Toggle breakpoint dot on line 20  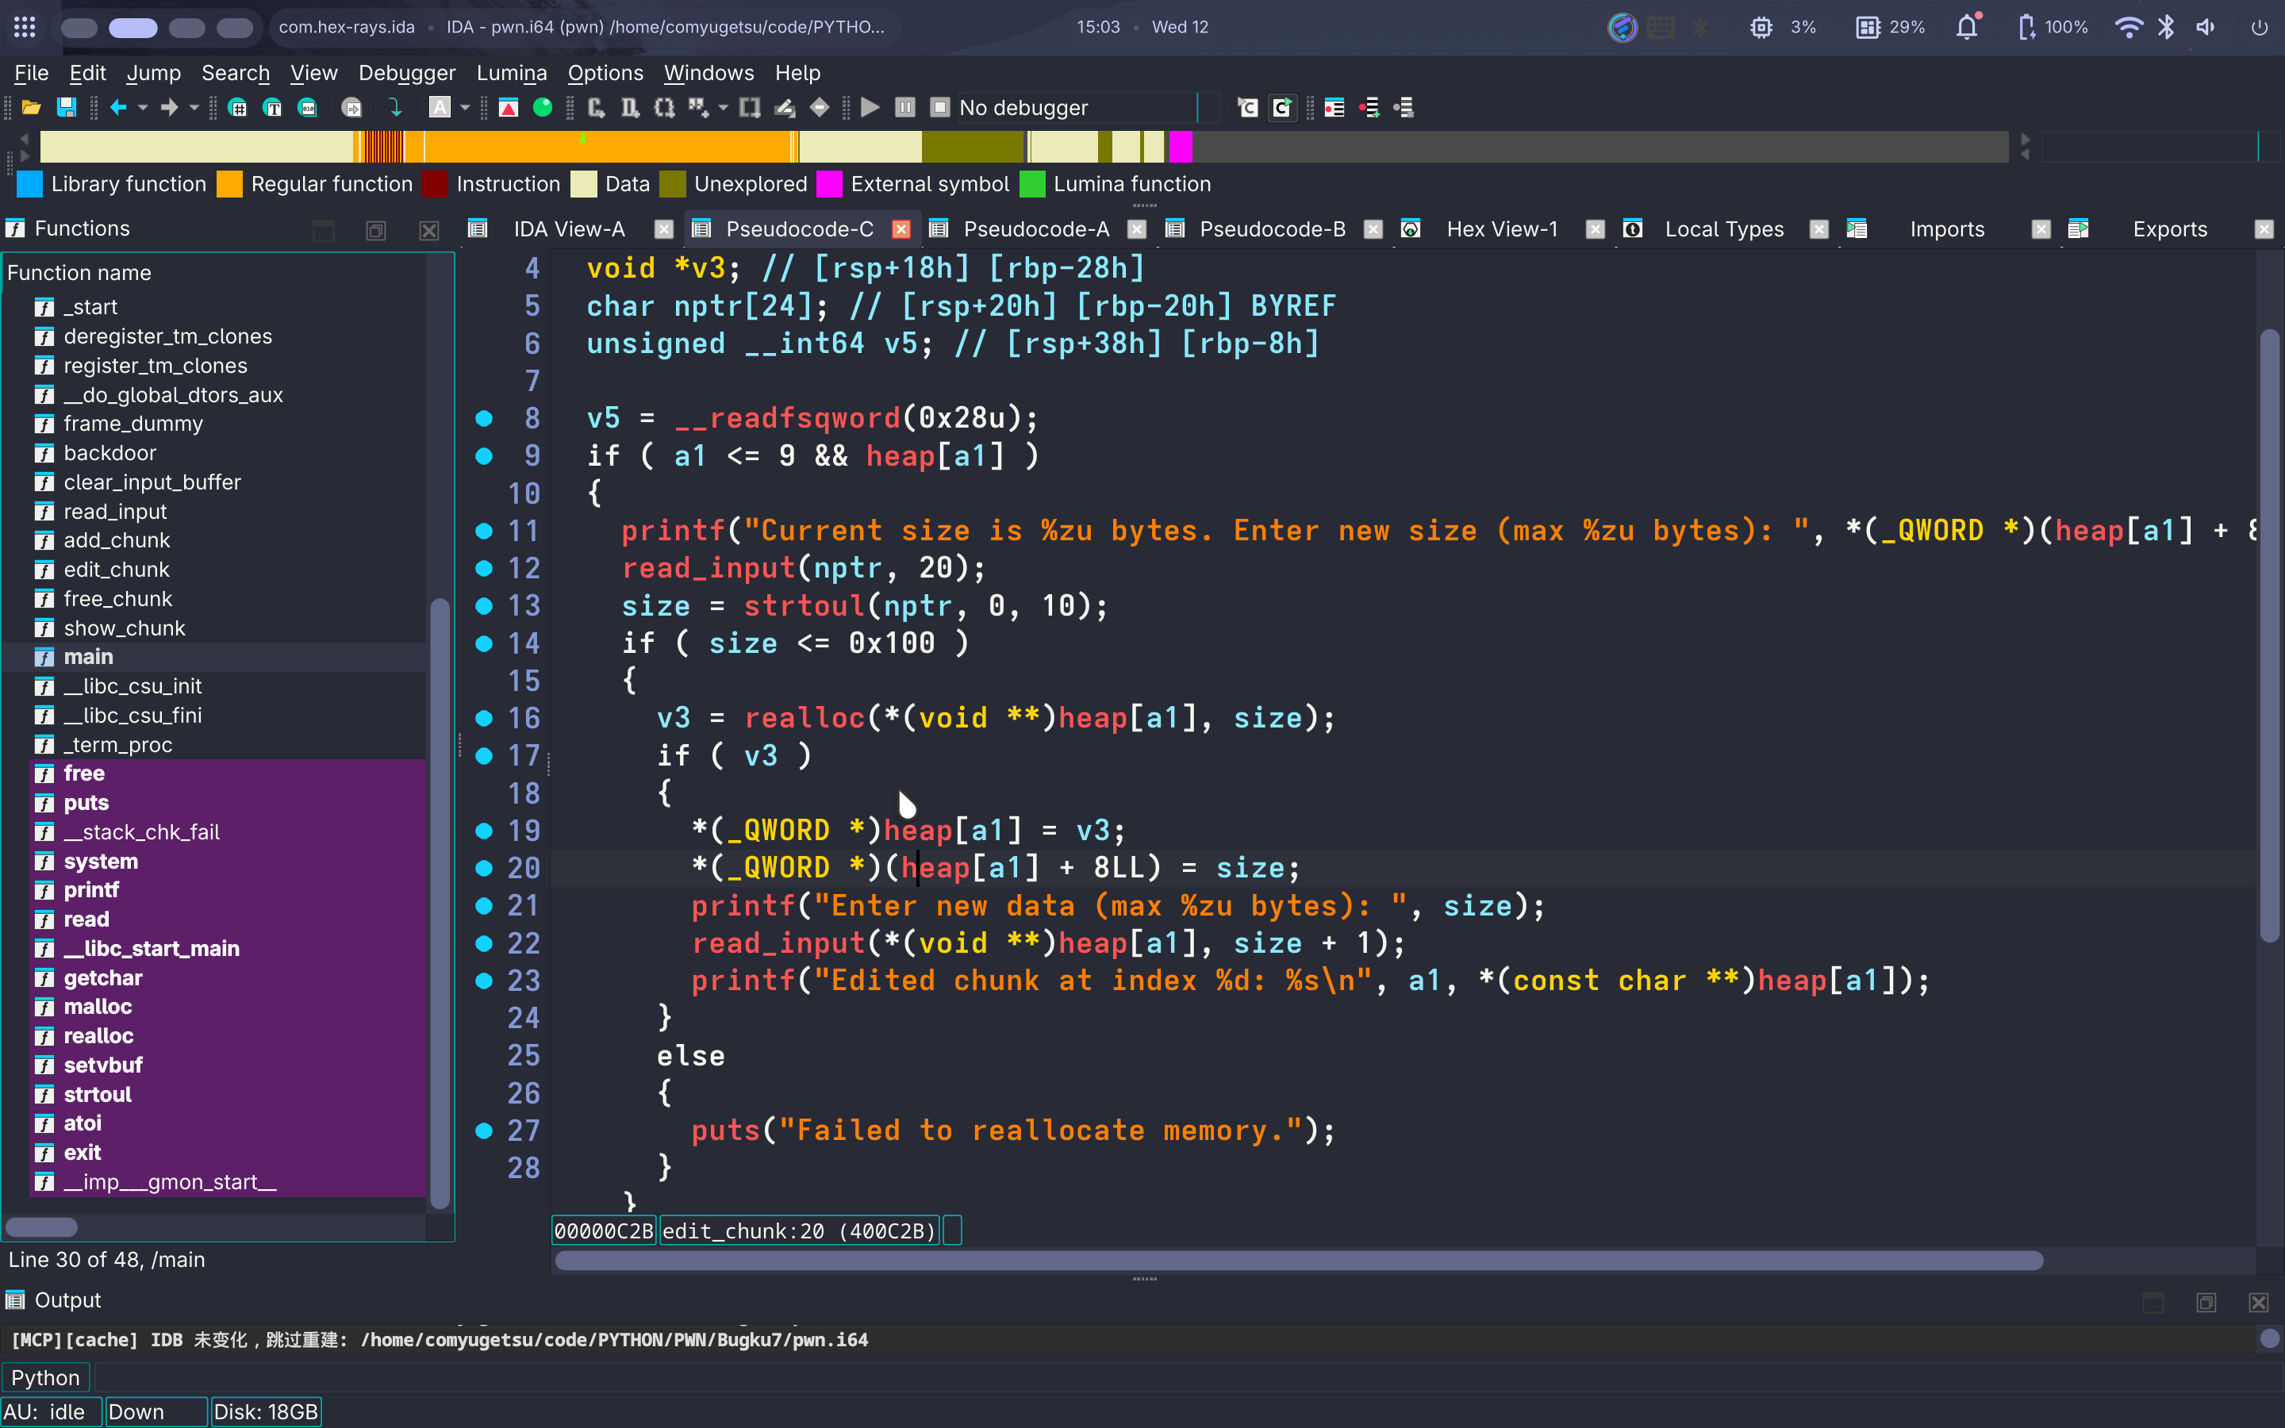click(483, 867)
